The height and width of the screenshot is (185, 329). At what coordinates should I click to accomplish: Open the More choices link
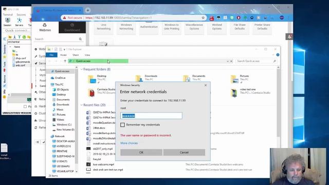click(x=129, y=143)
